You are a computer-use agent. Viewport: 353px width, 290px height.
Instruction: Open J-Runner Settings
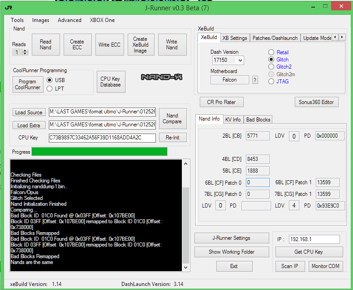(x=232, y=238)
